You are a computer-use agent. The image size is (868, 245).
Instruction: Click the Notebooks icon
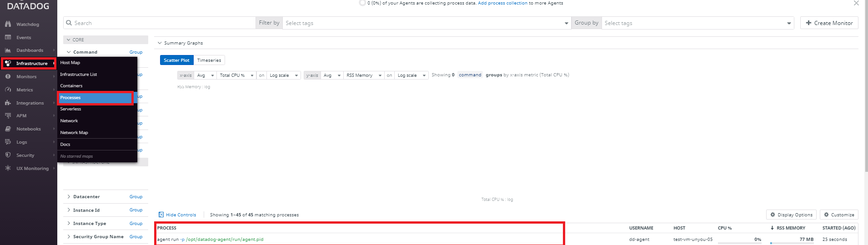click(x=8, y=129)
